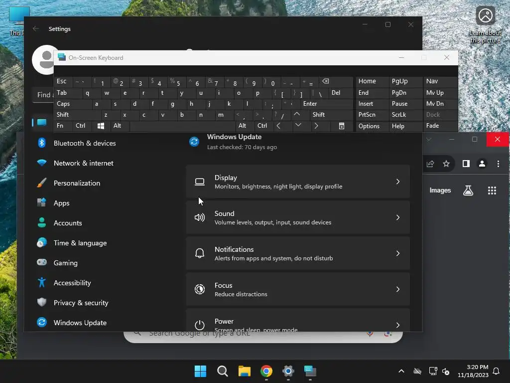Open Accessibility settings

click(x=72, y=283)
